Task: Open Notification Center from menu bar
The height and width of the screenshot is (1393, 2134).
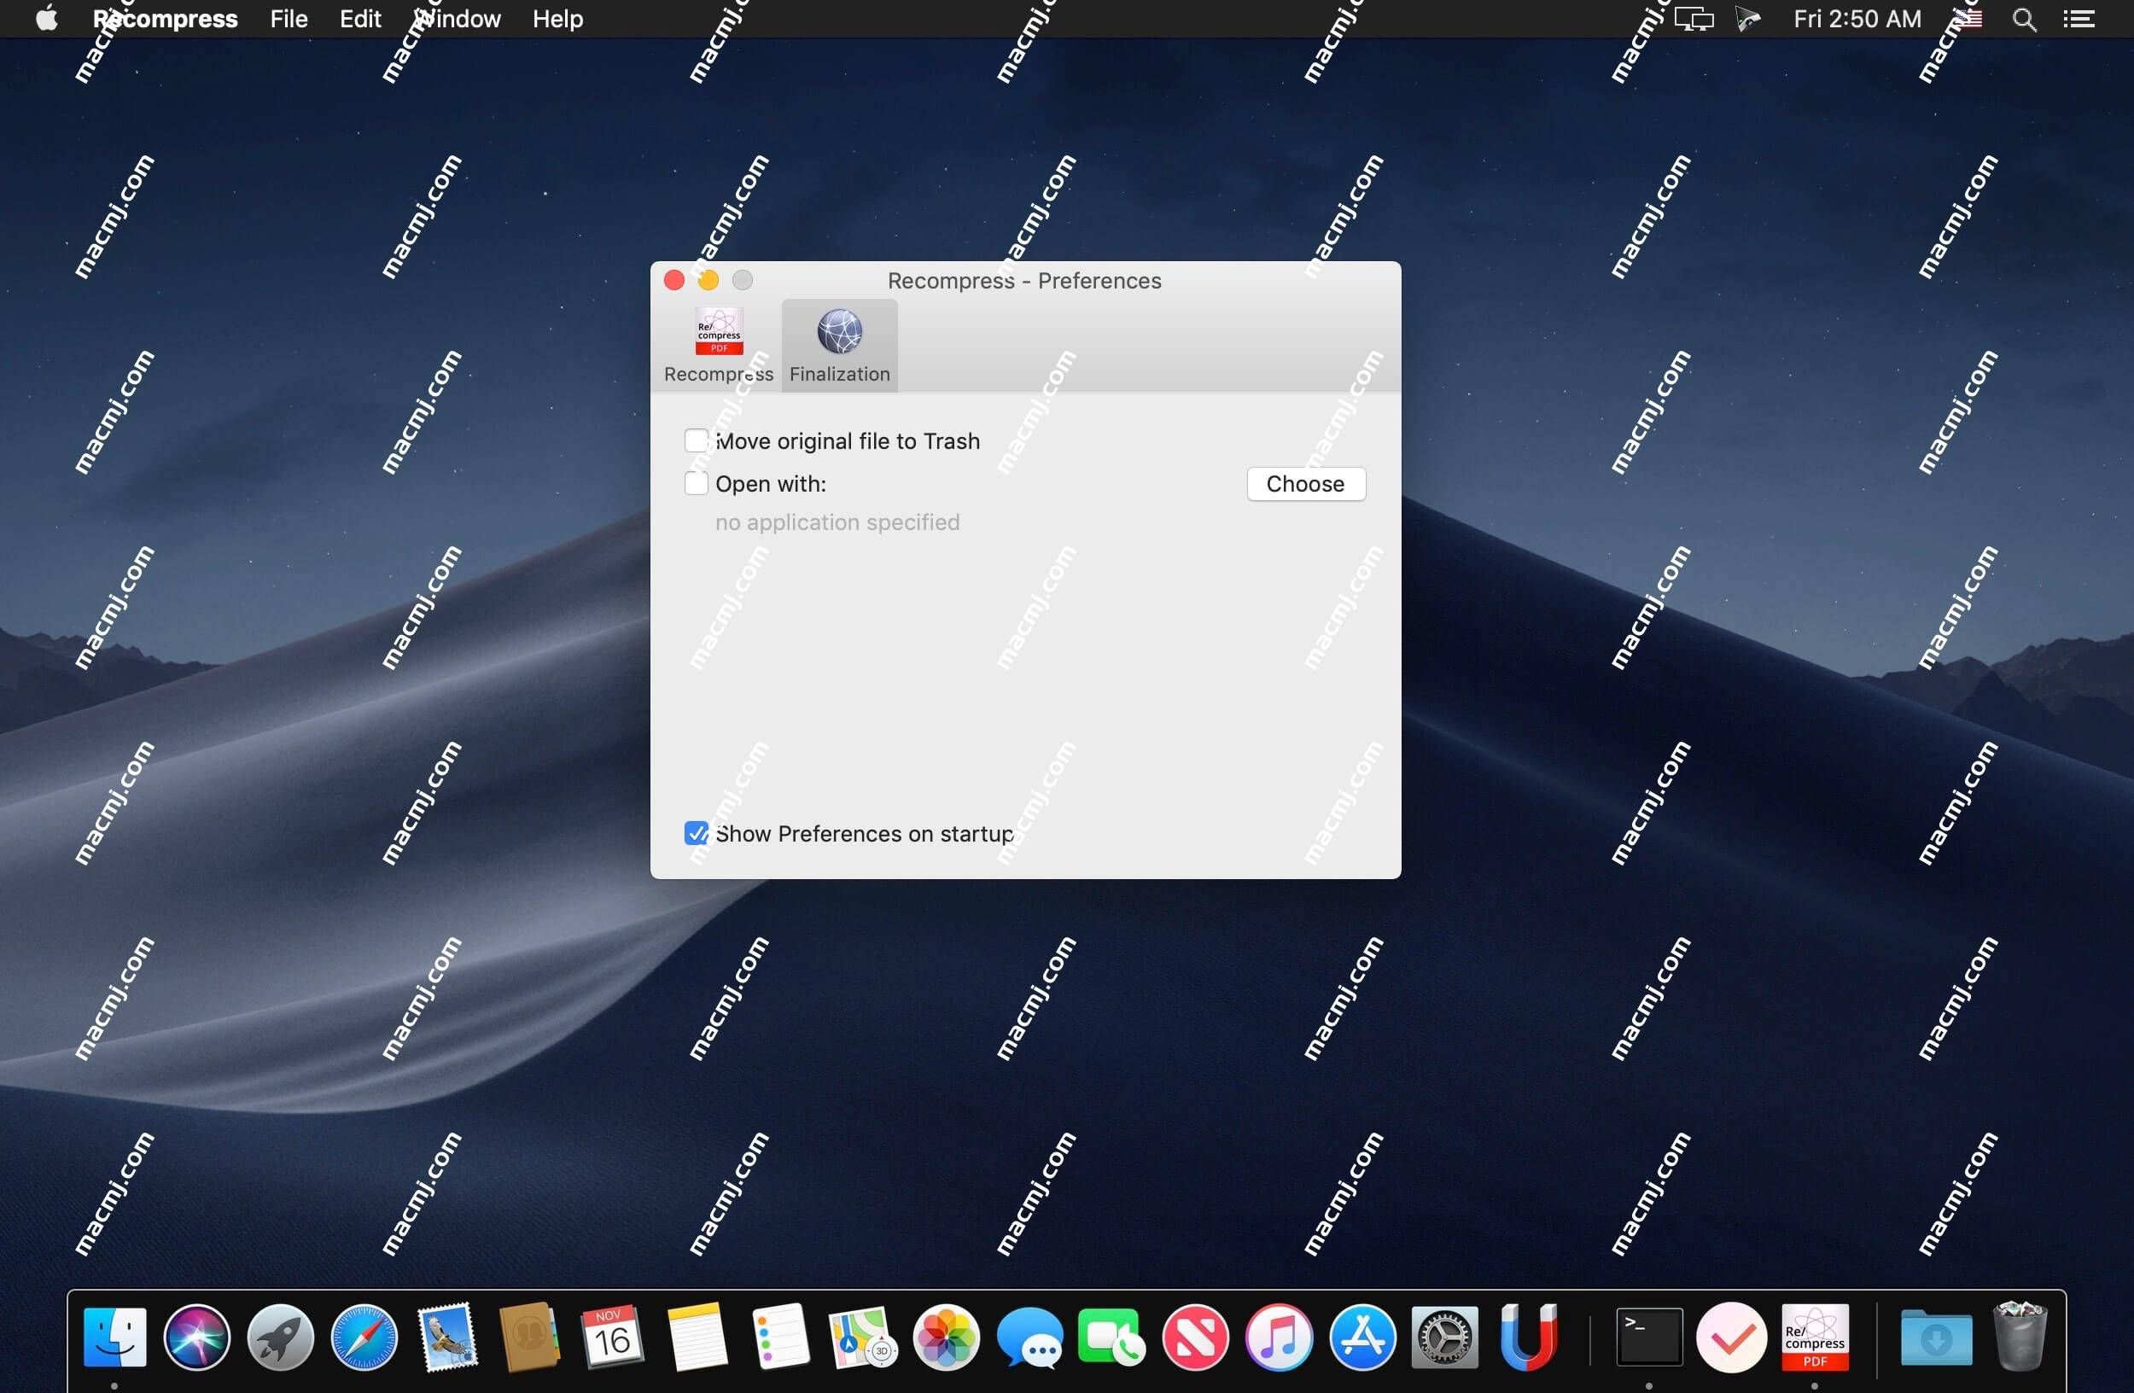Action: pos(2079,19)
